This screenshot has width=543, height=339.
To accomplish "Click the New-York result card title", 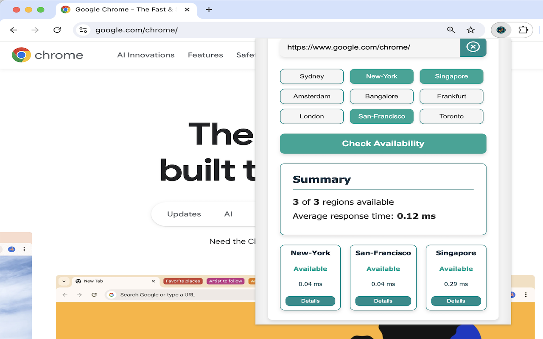I will (310, 253).
